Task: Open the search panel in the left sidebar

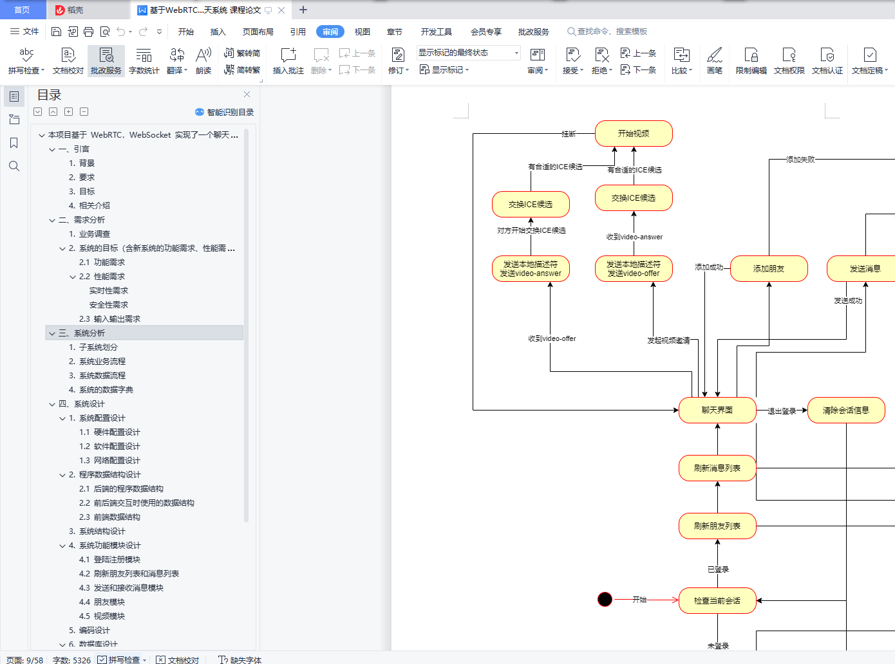Action: (14, 166)
